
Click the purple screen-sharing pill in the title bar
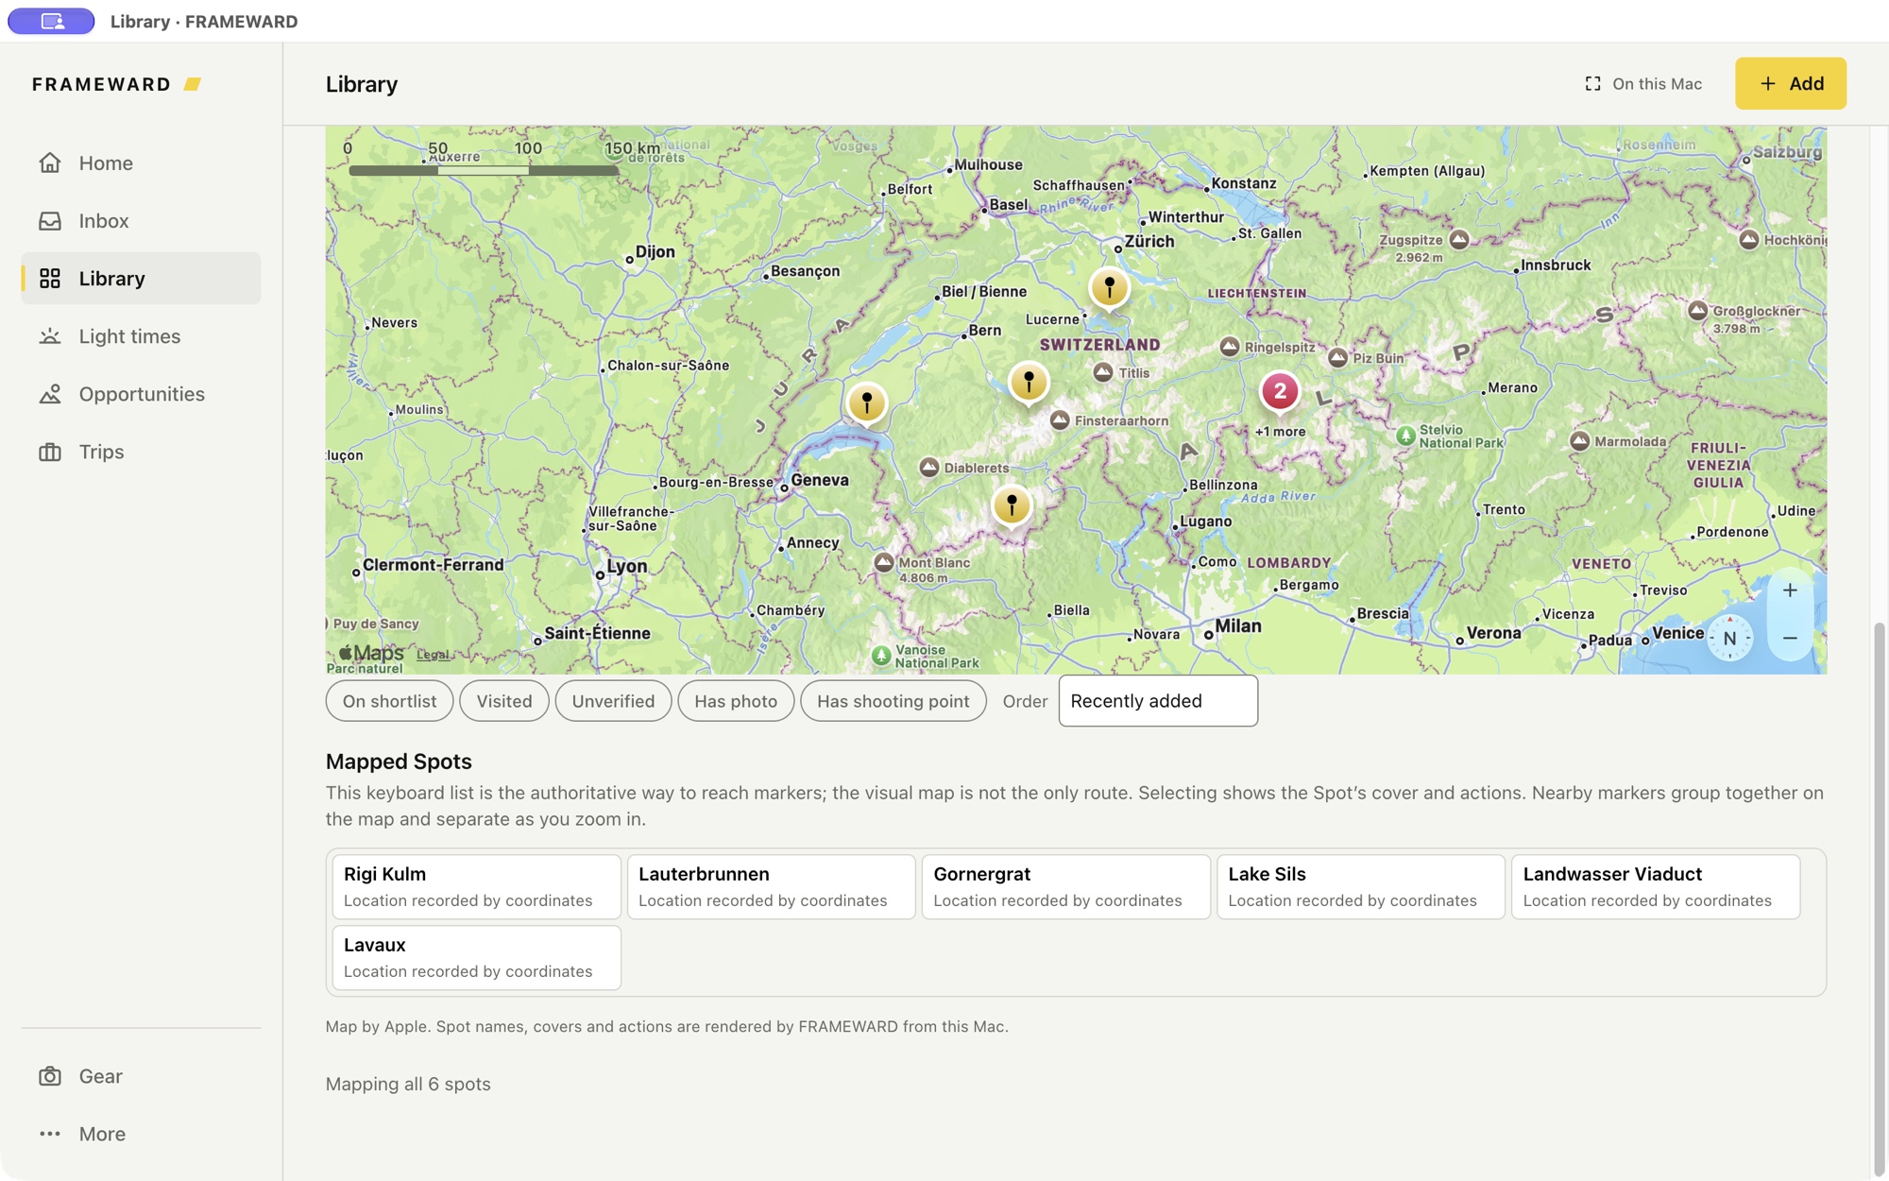click(51, 21)
